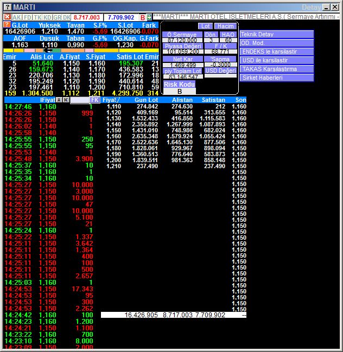
Task: Click the scrolling MARTI OTEL ISLETMELERI news ticker
Action: (x=246, y=17)
